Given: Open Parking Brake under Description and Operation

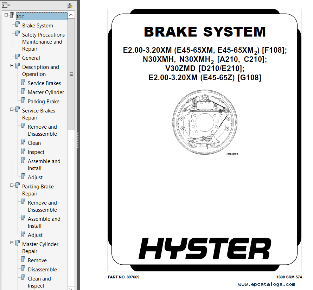Looking at the screenshot, I should click(x=44, y=102).
